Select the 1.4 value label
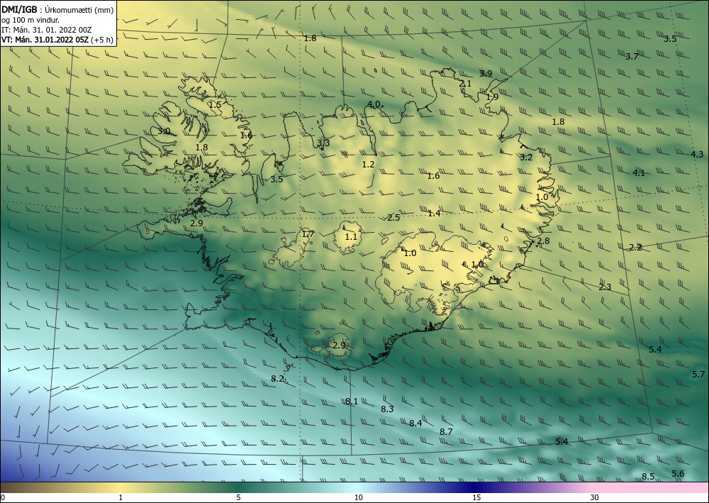 click(x=434, y=213)
